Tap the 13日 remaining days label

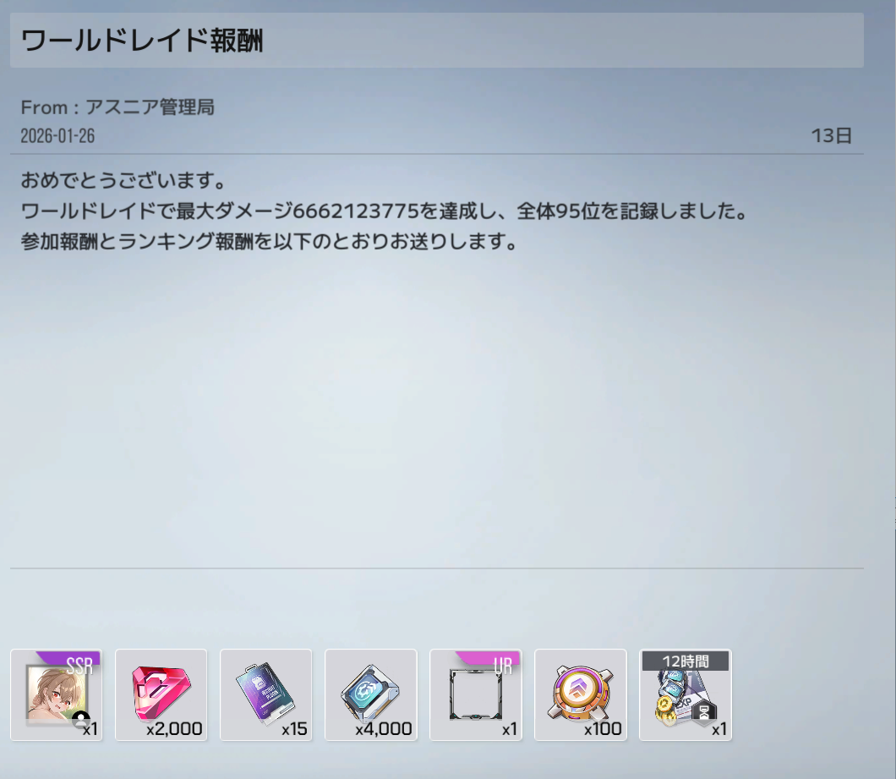831,136
